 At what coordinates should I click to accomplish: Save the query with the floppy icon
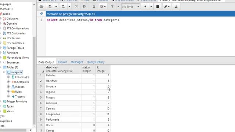50,7
